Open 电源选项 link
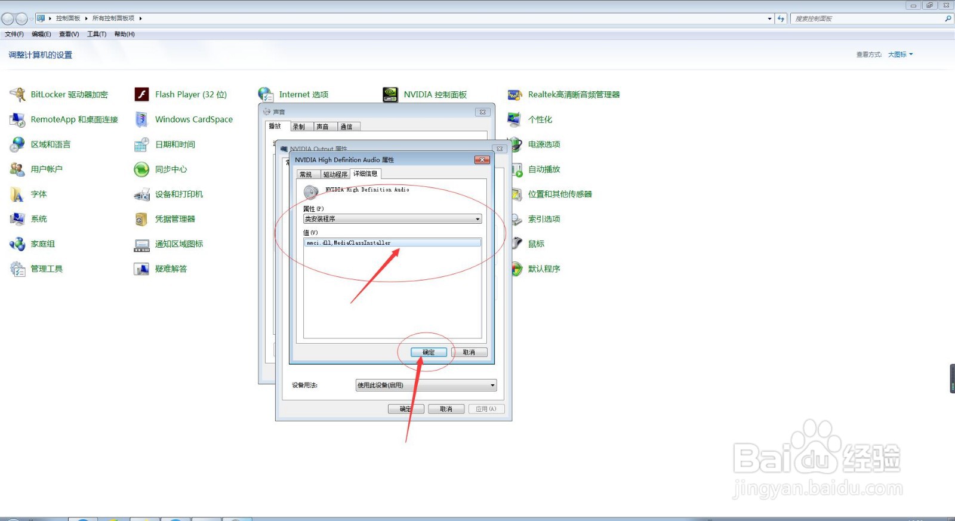The height and width of the screenshot is (521, 955). 544,144
